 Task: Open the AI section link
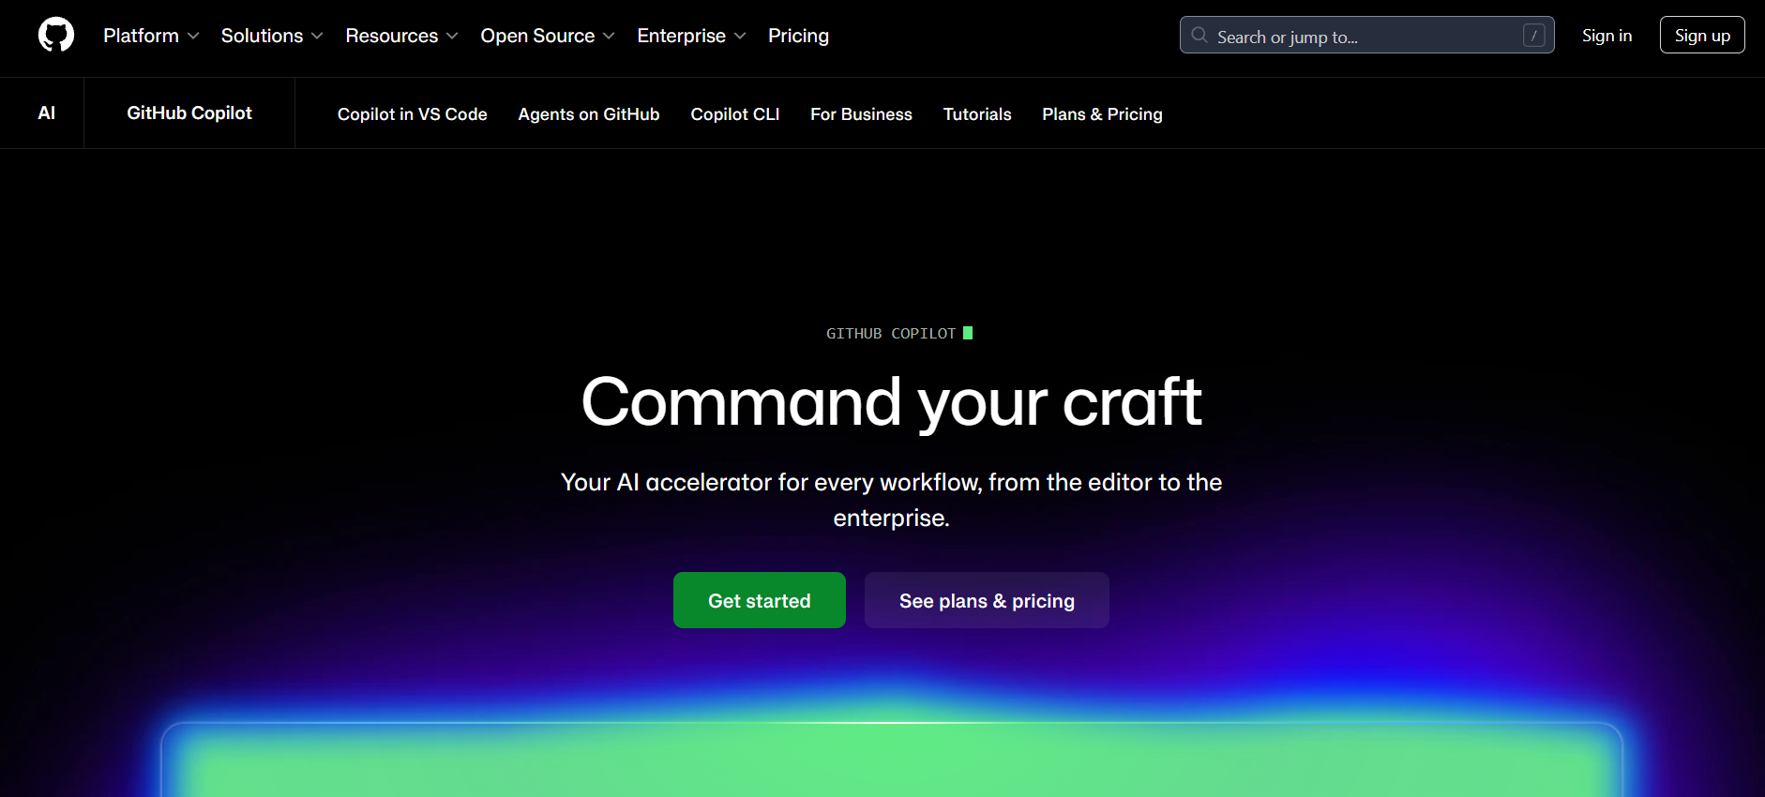pos(46,113)
